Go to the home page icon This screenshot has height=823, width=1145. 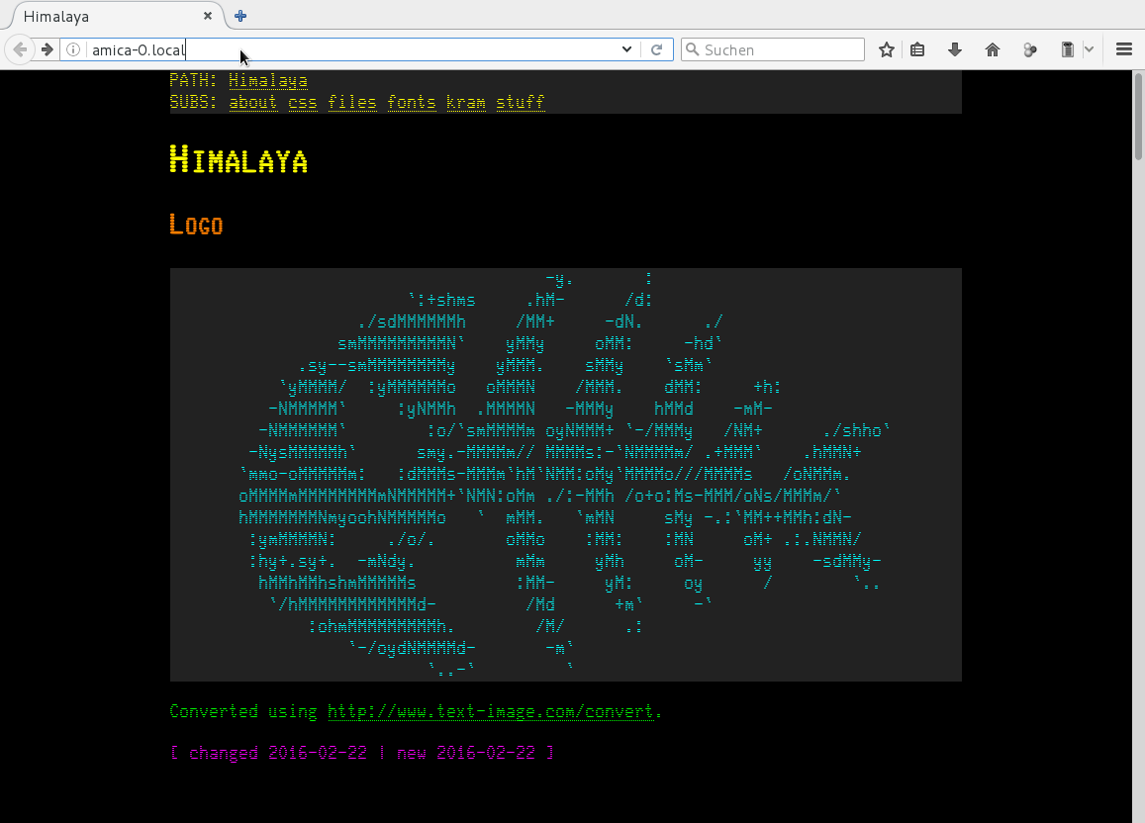(x=993, y=49)
